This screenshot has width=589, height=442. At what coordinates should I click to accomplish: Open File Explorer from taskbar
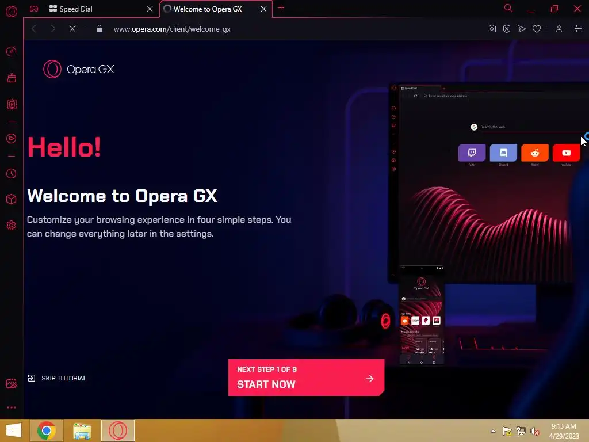pos(82,430)
